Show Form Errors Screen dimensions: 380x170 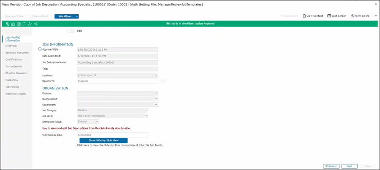360,16
